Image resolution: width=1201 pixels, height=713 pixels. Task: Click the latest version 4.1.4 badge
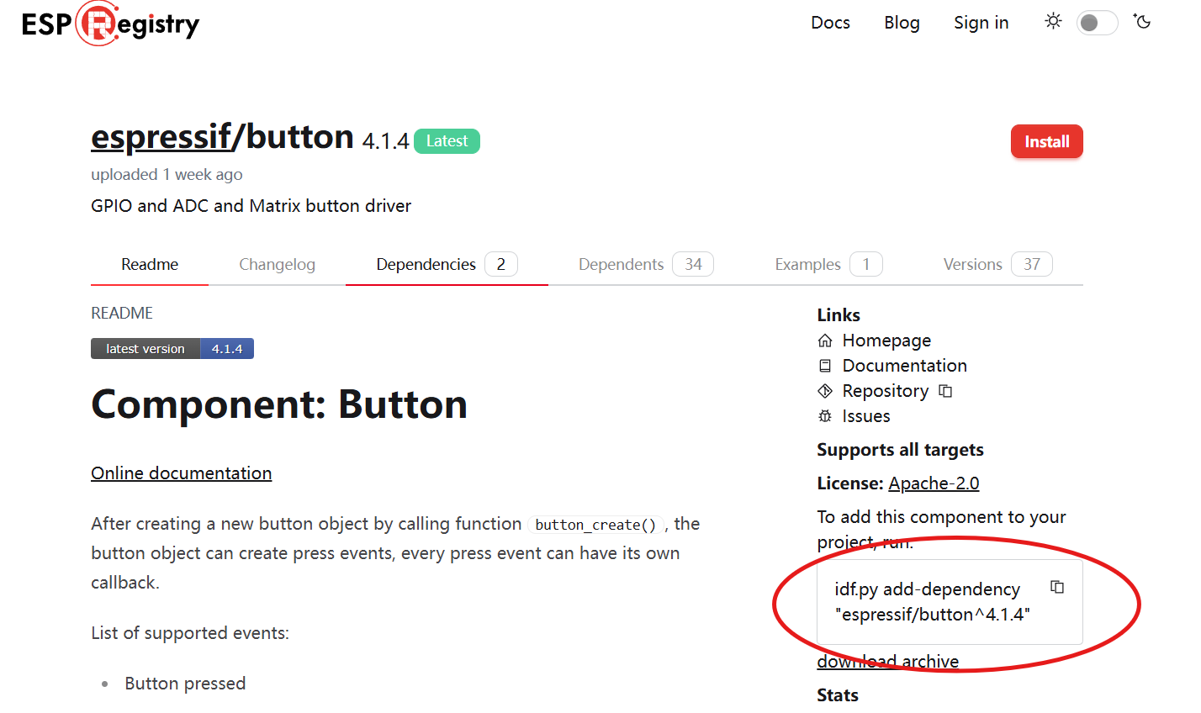172,348
